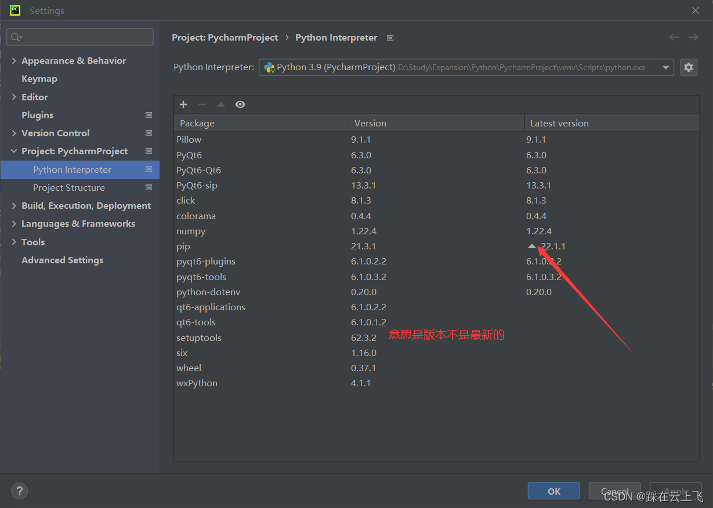
Task: Click the project-level icon beside Python Interpreter row
Action: 149,169
